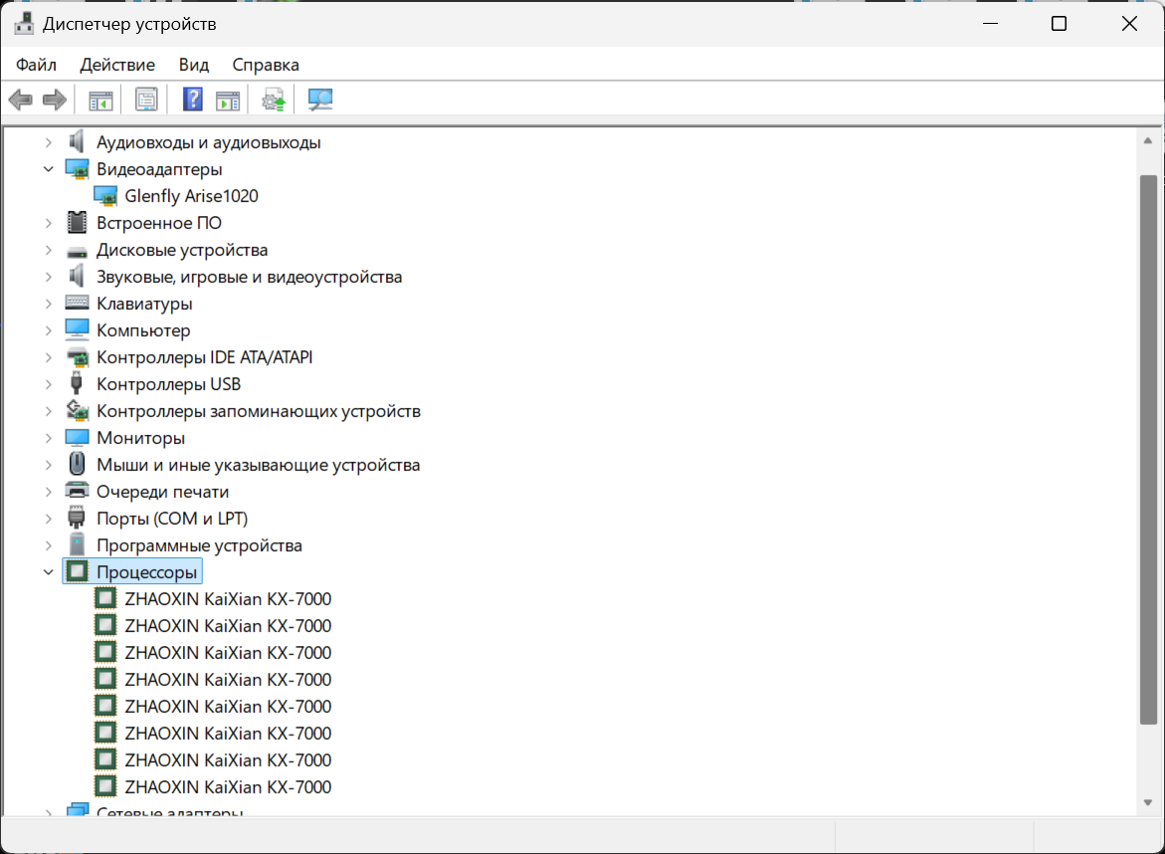This screenshot has width=1165, height=854.
Task: Expand Звуковые, игровые и видеоустройства node
Action: click(49, 277)
